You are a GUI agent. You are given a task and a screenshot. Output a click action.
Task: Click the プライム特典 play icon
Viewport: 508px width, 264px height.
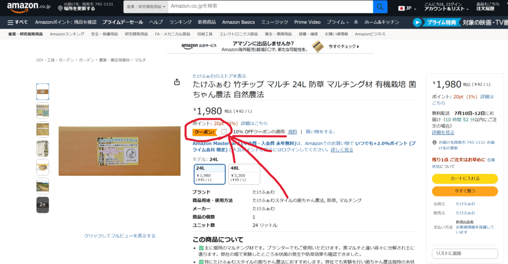(x=417, y=22)
